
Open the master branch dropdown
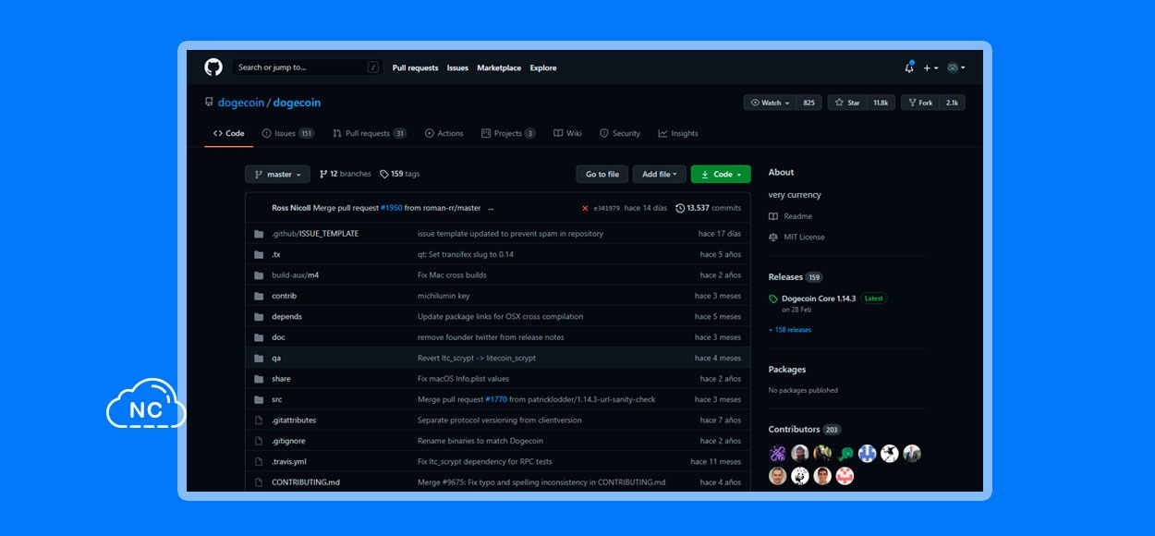tap(277, 174)
